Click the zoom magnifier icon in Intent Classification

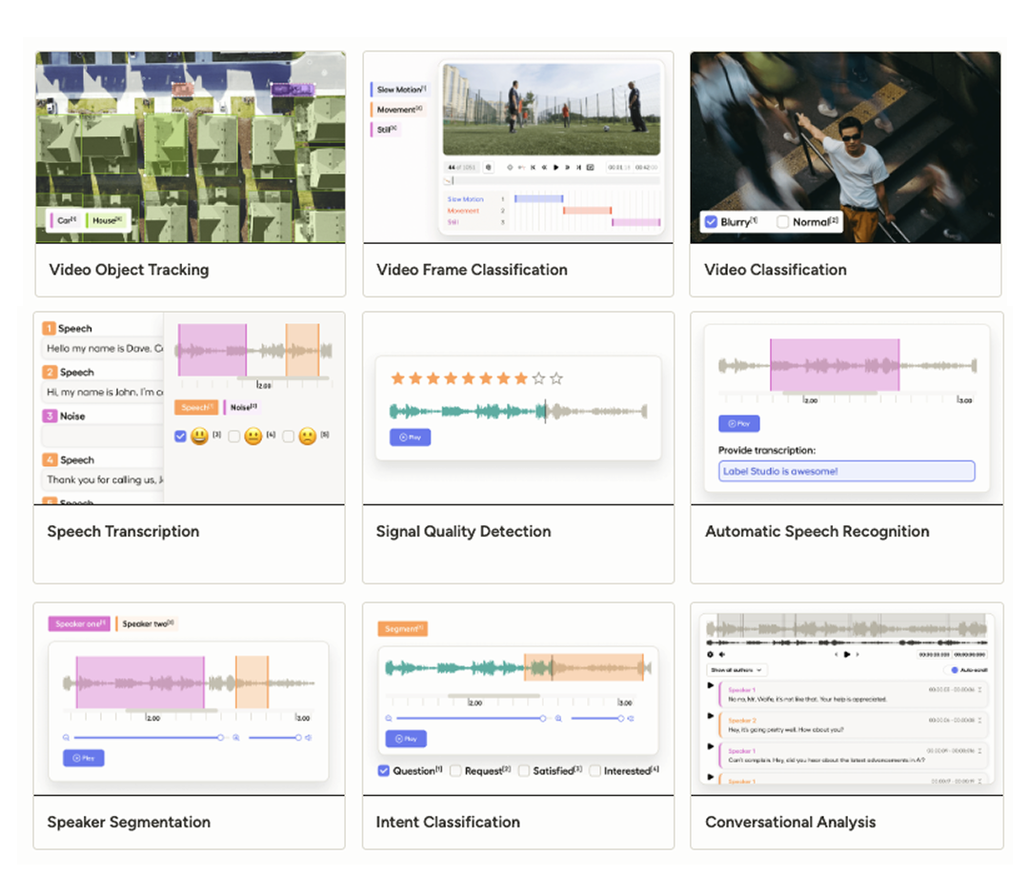389,718
